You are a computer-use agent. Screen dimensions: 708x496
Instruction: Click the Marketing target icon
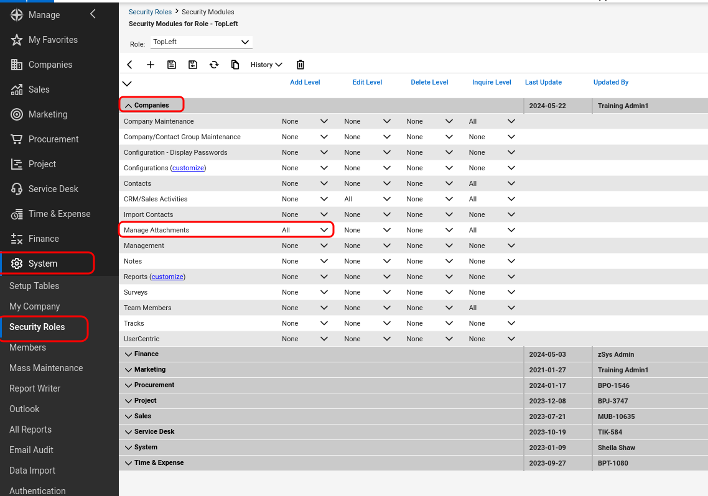point(17,114)
